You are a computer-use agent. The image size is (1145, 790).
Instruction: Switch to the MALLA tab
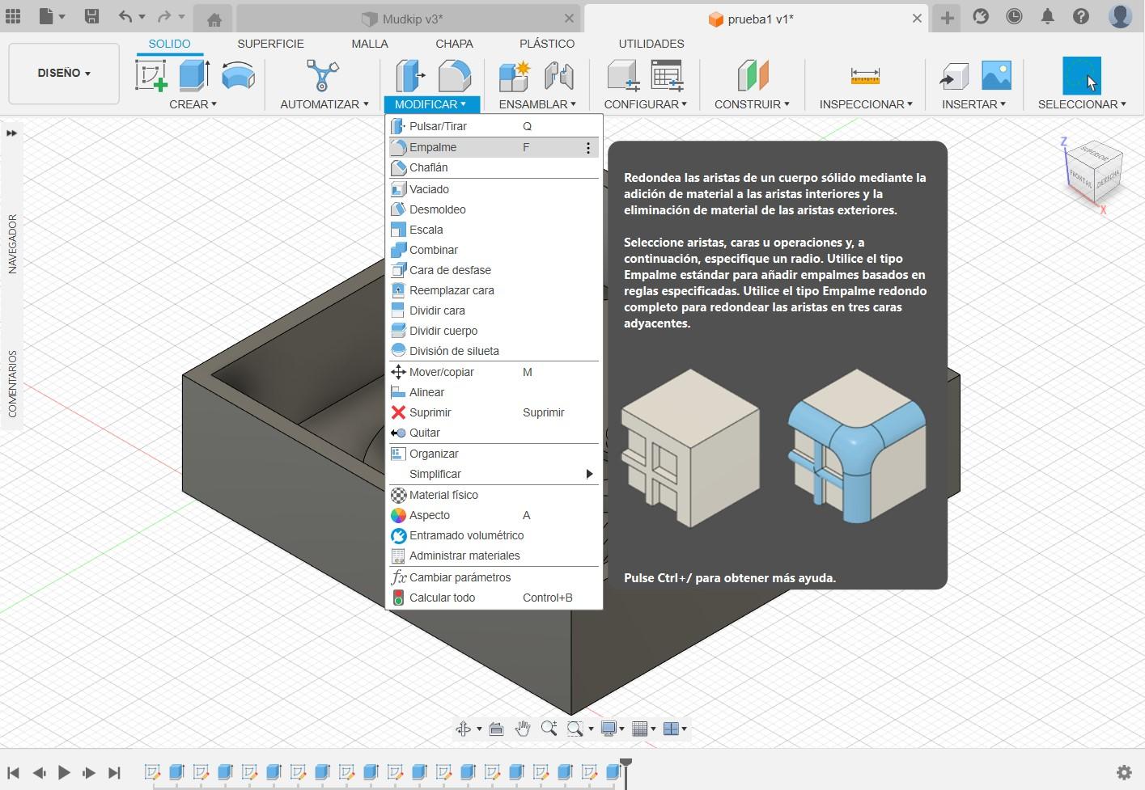[370, 44]
